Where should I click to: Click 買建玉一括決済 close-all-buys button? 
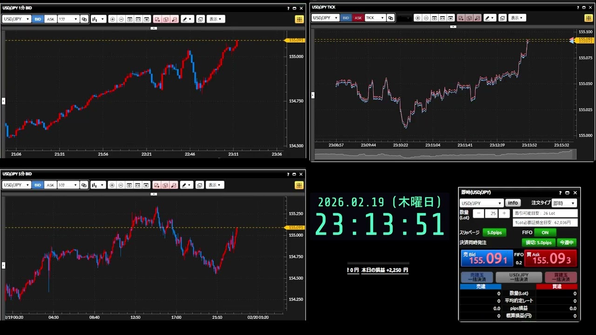561,277
